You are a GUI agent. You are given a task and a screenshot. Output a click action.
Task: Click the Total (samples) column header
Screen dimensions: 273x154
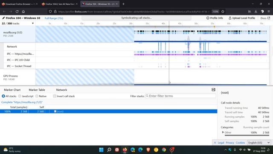[19, 107]
